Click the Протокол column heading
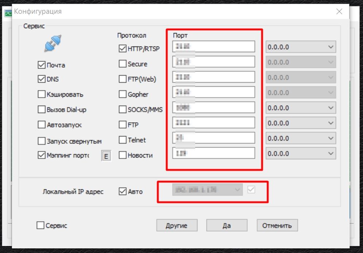 pos(131,35)
